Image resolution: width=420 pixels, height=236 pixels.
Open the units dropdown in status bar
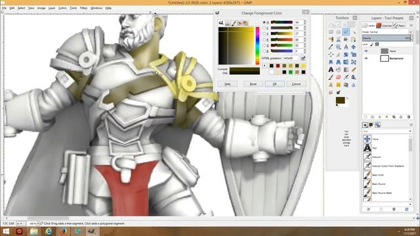pos(20,224)
